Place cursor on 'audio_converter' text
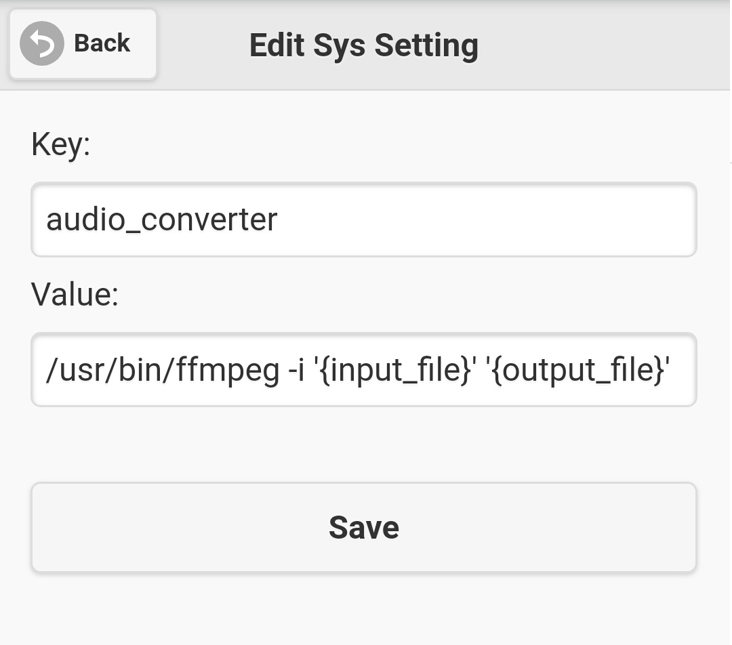 click(x=161, y=220)
